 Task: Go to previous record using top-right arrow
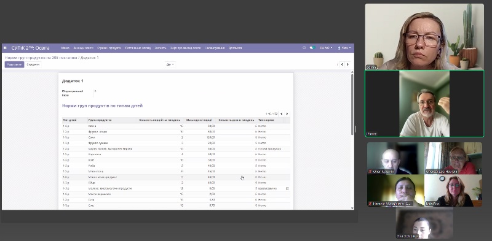tap(343, 64)
